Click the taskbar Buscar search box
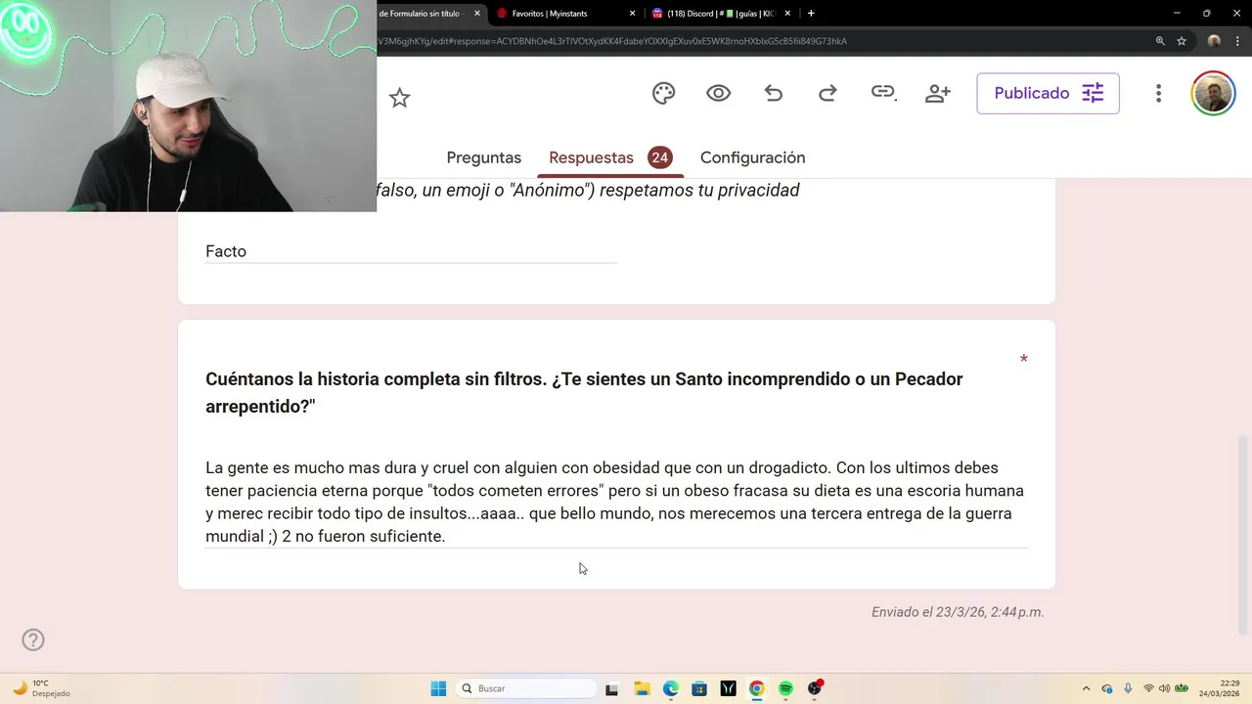This screenshot has width=1252, height=704. point(526,688)
